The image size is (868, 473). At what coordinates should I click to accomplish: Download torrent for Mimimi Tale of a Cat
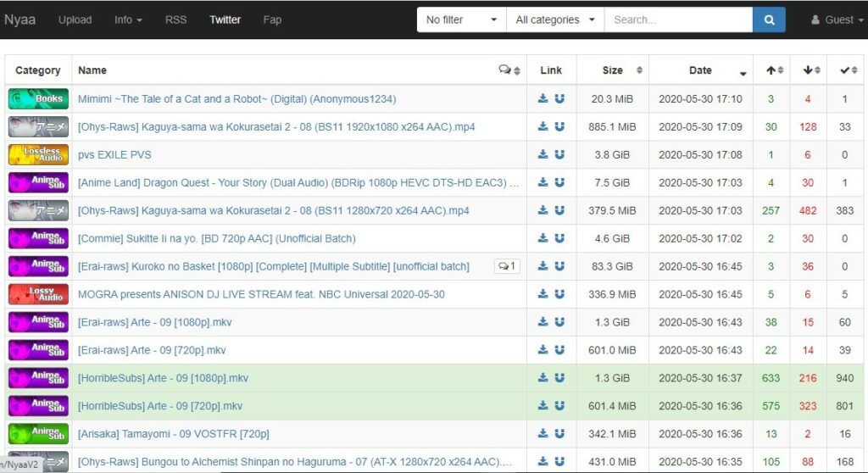542,98
